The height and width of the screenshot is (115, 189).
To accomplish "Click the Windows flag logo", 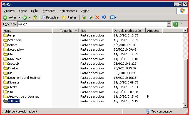I will [x=182, y=11].
